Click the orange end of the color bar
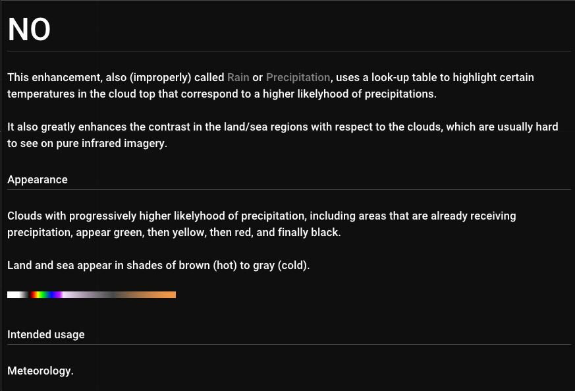The width and height of the screenshot is (575, 391). point(165,295)
